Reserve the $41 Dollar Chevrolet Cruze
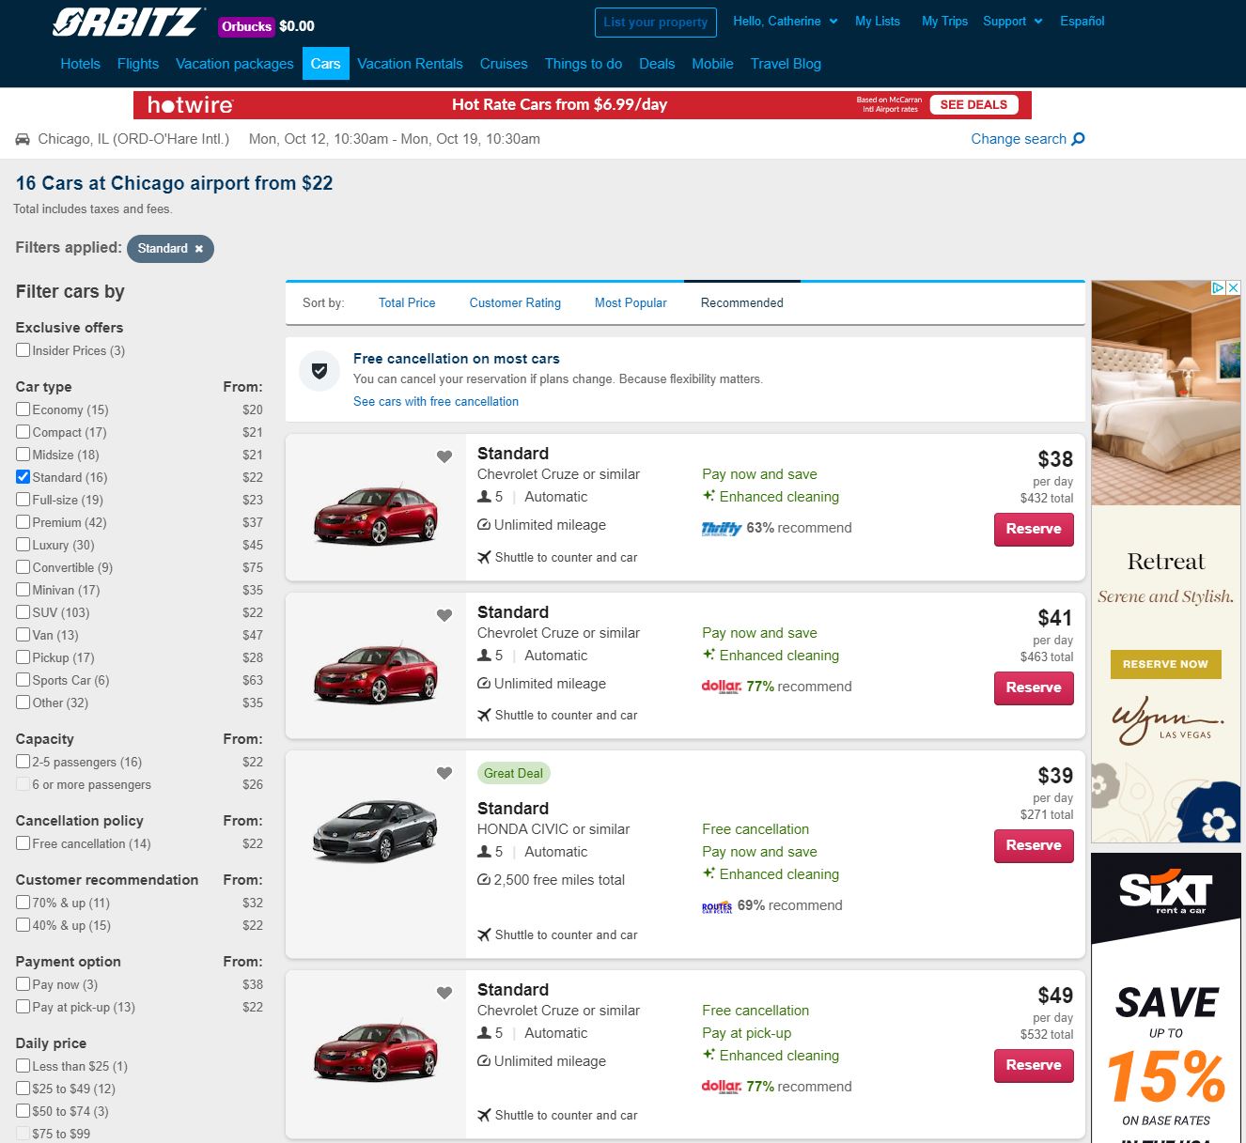The height and width of the screenshot is (1143, 1246). pos(1034,687)
